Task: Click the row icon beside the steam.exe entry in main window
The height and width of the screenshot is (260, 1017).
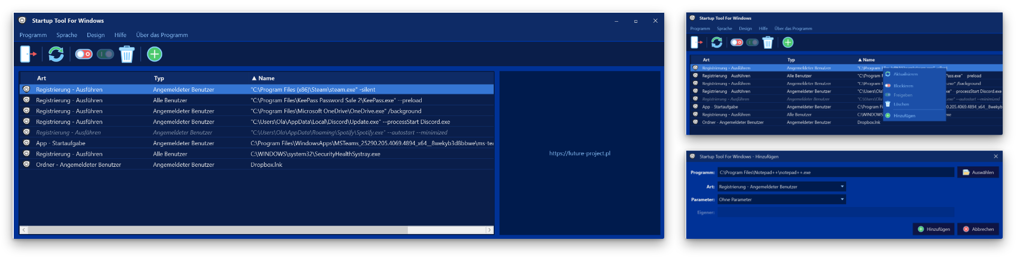Action: [26, 89]
